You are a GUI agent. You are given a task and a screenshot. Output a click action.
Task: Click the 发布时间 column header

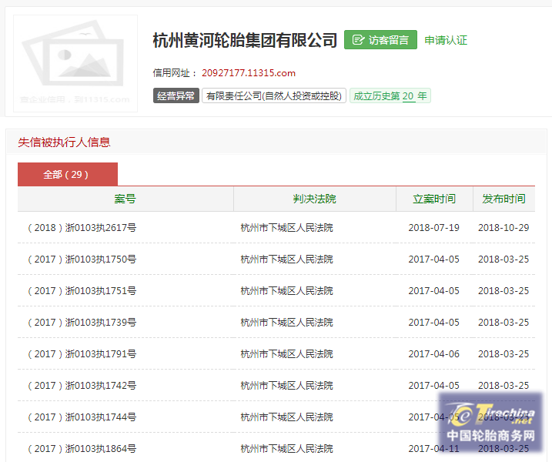pos(503,199)
